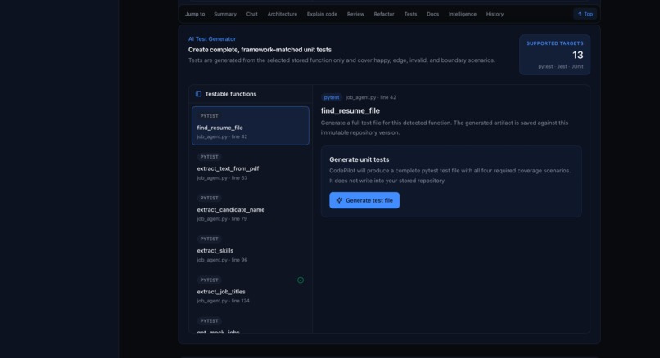
Task: Open the Refactor section
Action: 384,14
